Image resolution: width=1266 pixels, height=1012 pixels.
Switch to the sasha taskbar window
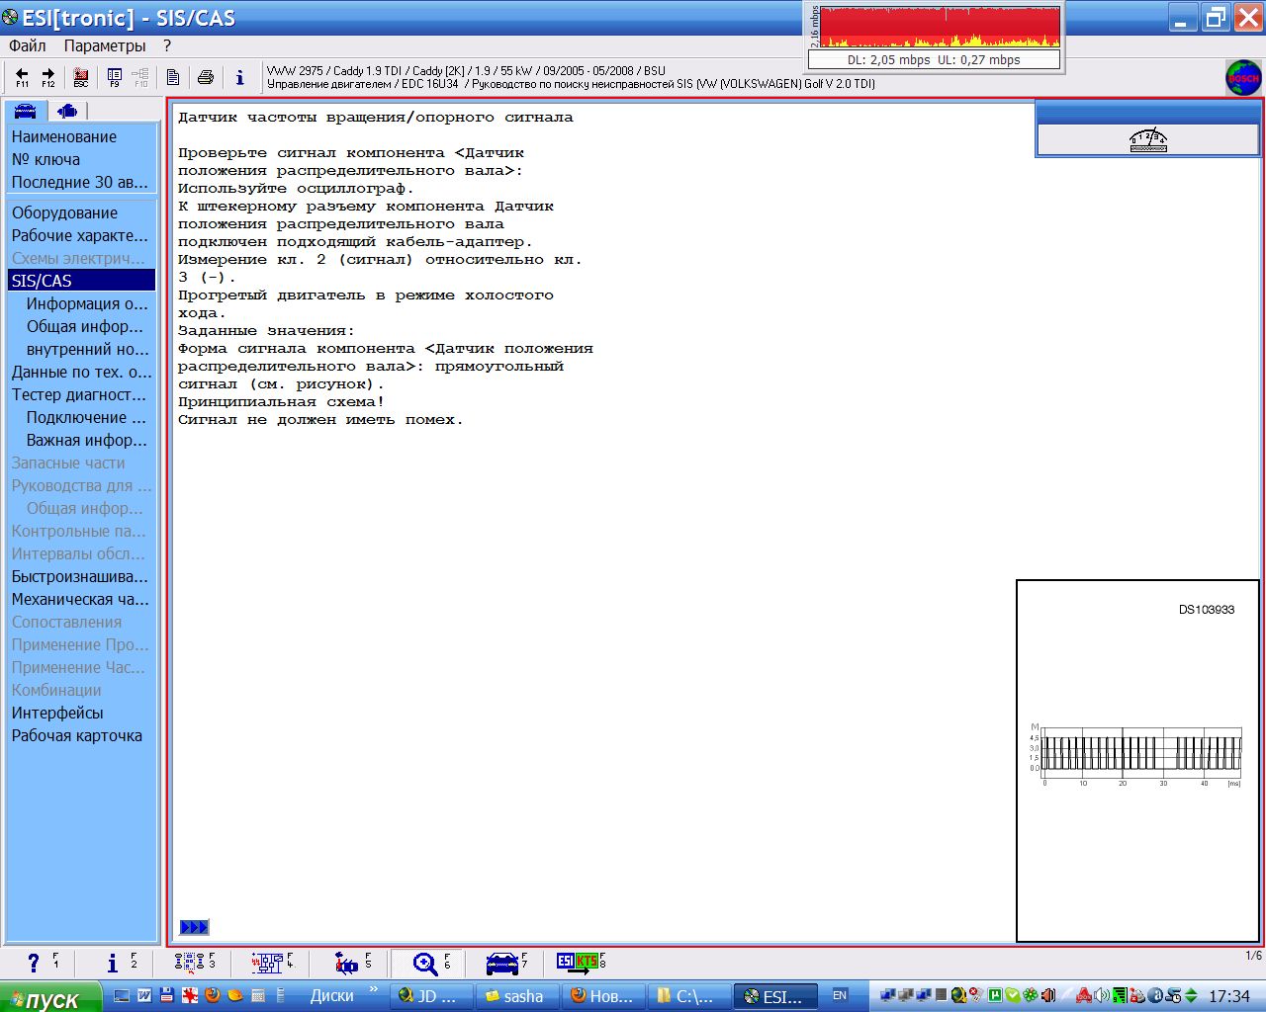pyautogui.click(x=519, y=996)
